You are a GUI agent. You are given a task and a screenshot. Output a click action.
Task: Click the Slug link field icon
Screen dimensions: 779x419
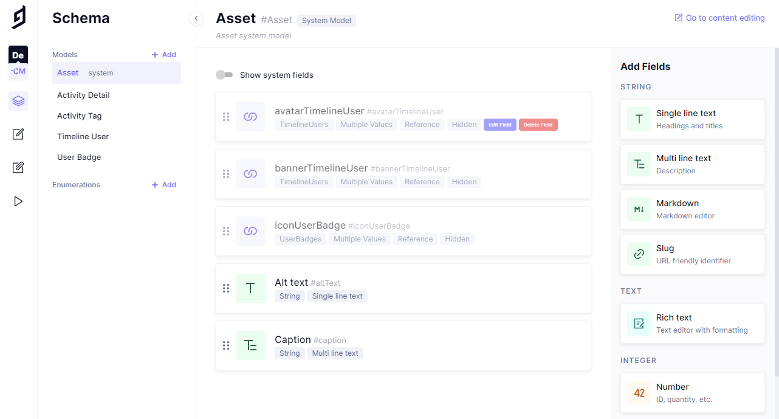point(639,254)
